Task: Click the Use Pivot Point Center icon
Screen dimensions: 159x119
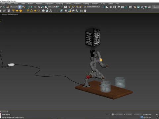Action: point(58,7)
